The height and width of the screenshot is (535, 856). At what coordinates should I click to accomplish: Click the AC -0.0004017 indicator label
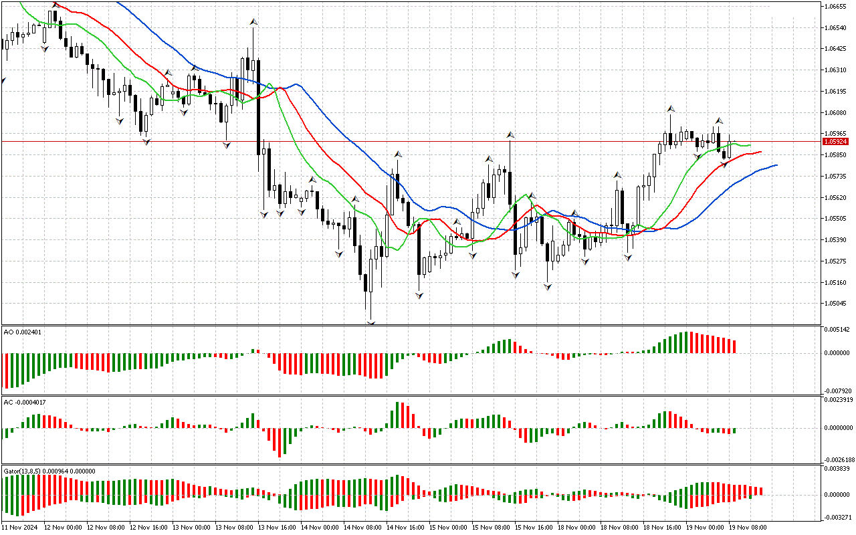coord(24,402)
